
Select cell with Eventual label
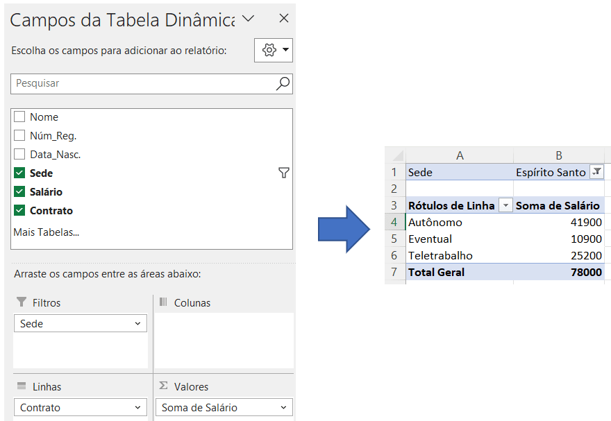(x=460, y=239)
